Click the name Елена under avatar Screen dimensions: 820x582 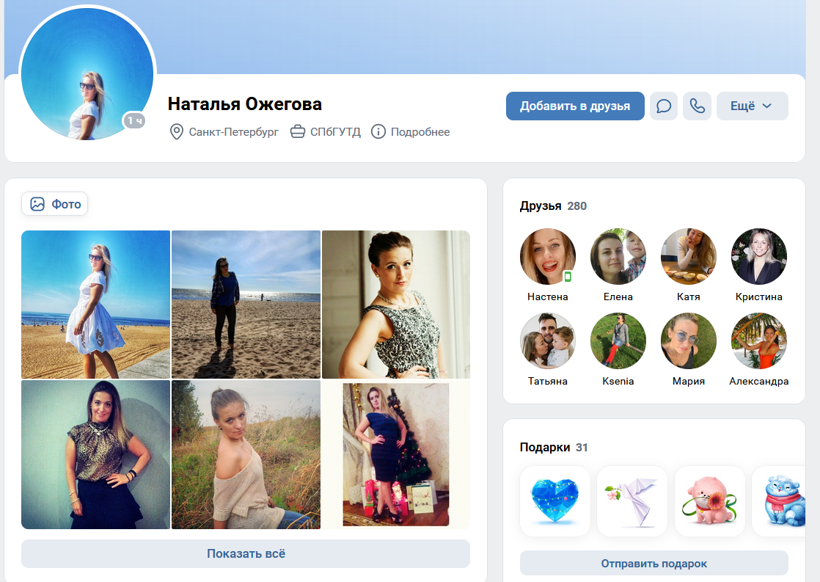[x=618, y=297]
